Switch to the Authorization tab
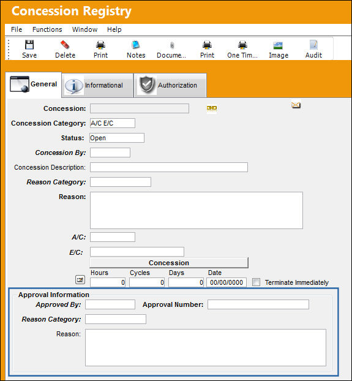Image resolution: width=352 pixels, height=381 pixels. coord(170,85)
